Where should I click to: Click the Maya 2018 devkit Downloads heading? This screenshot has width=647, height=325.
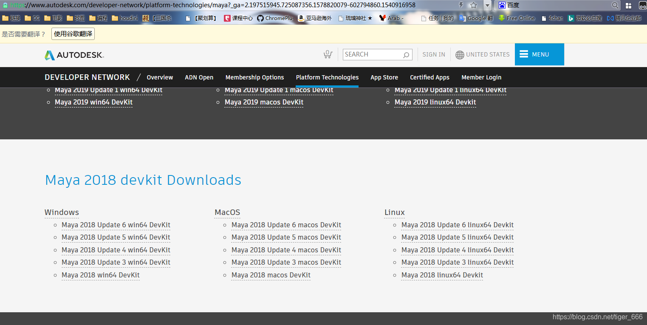click(143, 180)
